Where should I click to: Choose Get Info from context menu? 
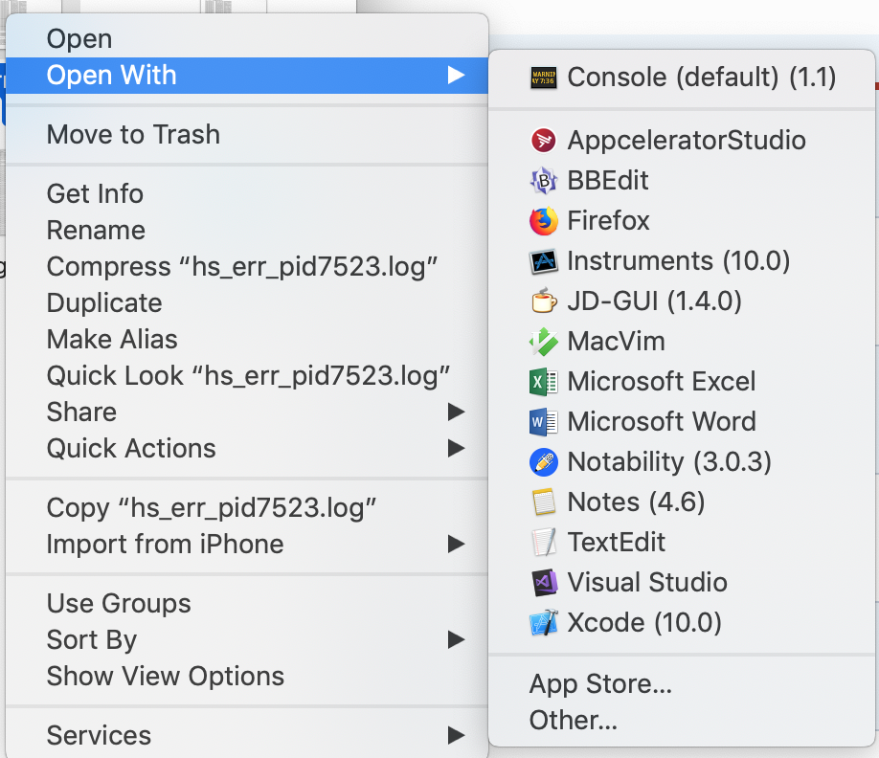coord(95,194)
